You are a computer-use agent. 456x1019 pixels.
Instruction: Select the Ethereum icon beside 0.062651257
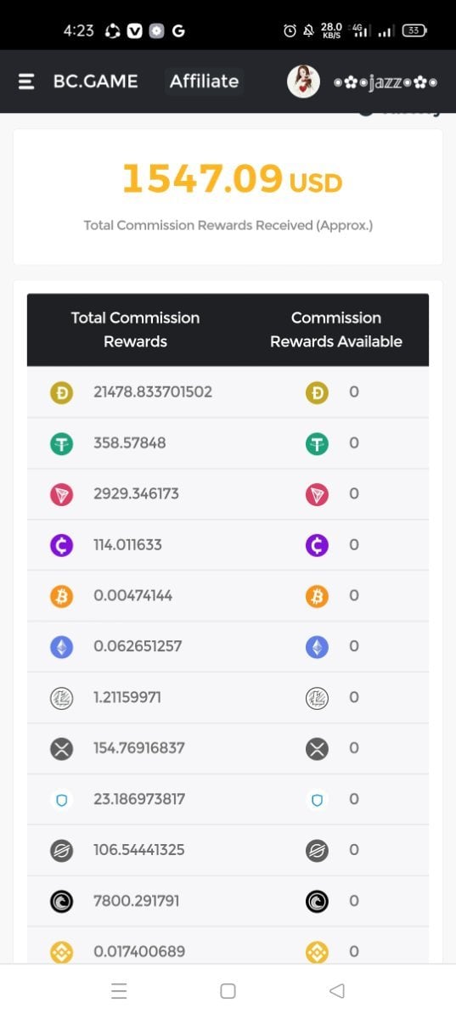pyautogui.click(x=62, y=647)
